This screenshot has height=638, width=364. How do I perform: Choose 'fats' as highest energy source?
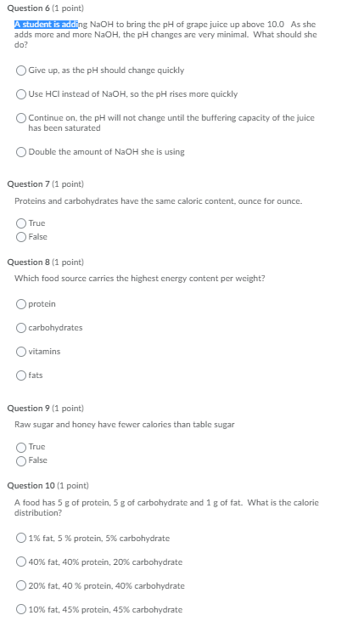click(21, 375)
